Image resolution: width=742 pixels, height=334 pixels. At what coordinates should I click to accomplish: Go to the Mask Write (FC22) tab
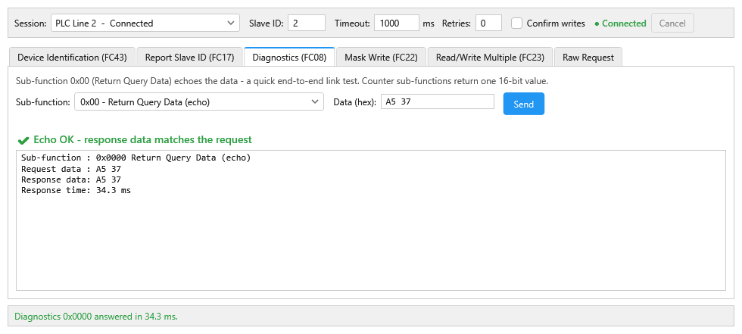point(381,58)
